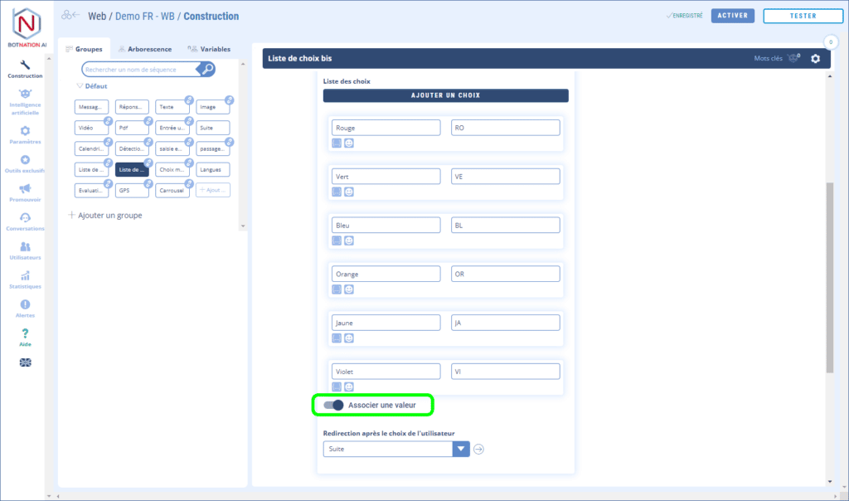
Task: Switch to the Variables tab
Action: point(213,48)
